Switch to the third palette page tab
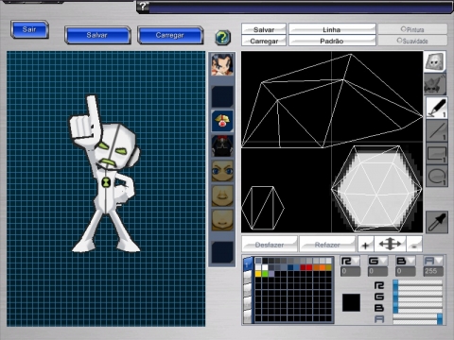Viewport: 454px width, 340px height. pos(248,290)
